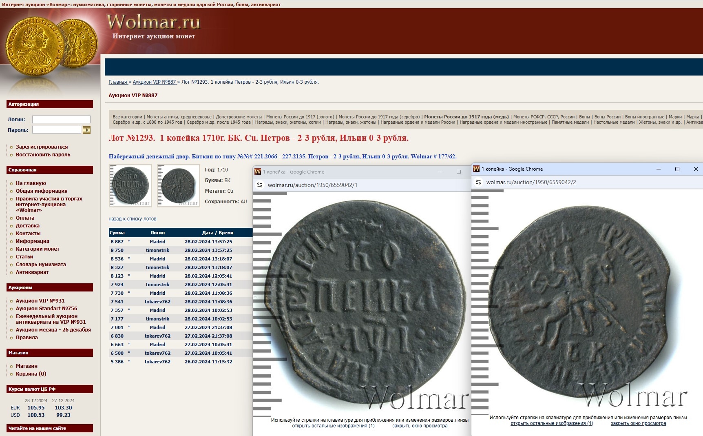The width and height of the screenshot is (703, 436).
Task: Open the coin obverse thumbnail
Action: click(x=130, y=186)
